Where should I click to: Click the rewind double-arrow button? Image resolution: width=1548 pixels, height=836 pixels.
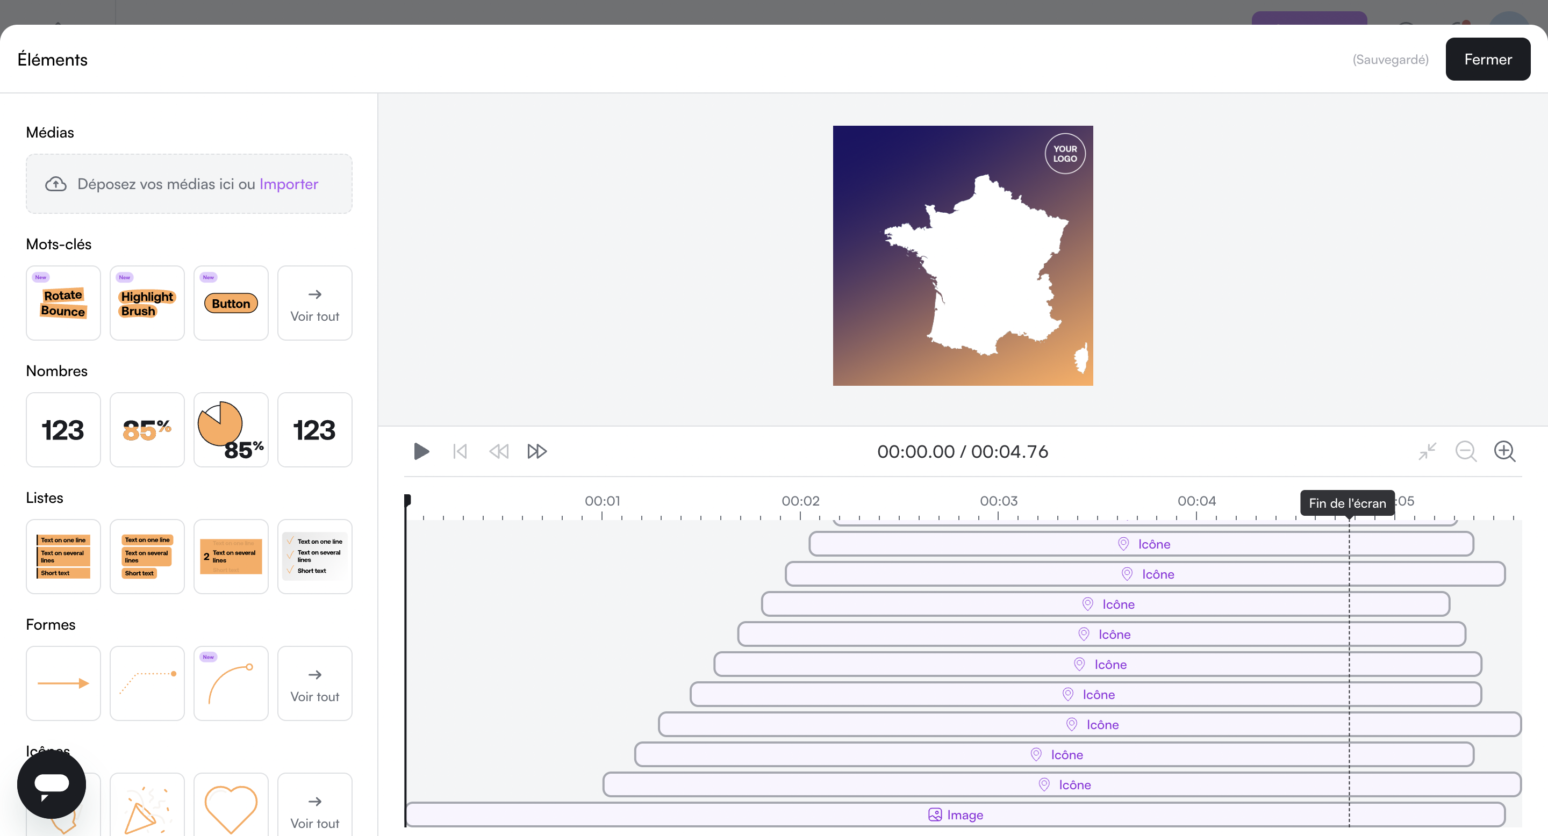point(498,451)
